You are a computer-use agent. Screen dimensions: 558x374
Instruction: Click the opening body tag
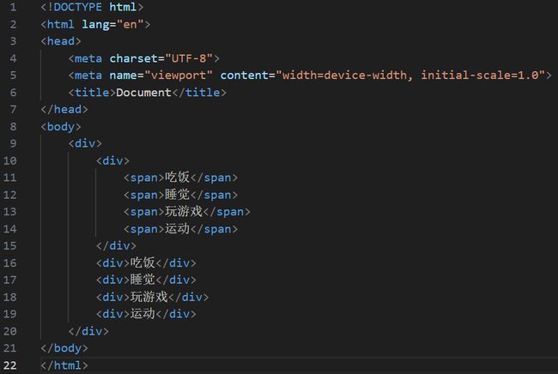click(x=61, y=127)
